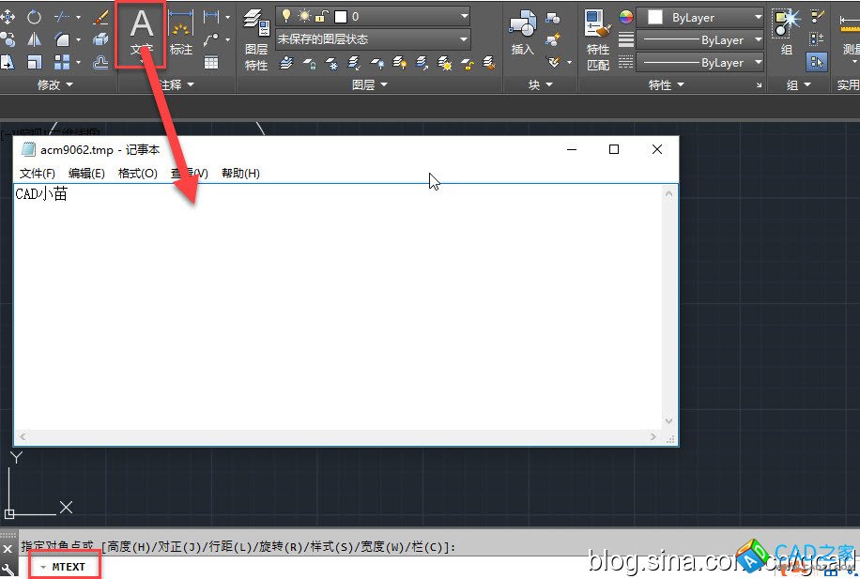Open Notepad's File (文件) menu
Viewport: 860px width, 579px height.
tap(38, 174)
